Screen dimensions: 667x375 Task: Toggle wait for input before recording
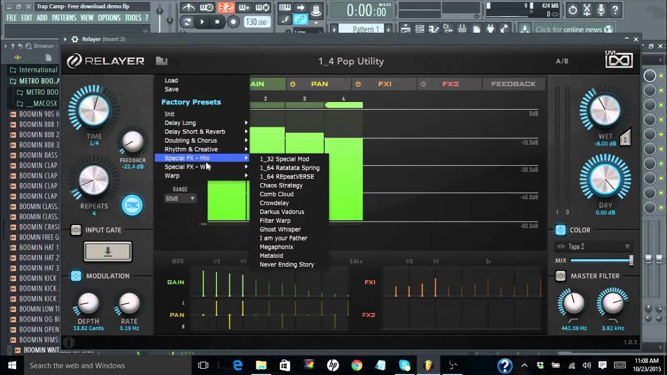(207, 7)
